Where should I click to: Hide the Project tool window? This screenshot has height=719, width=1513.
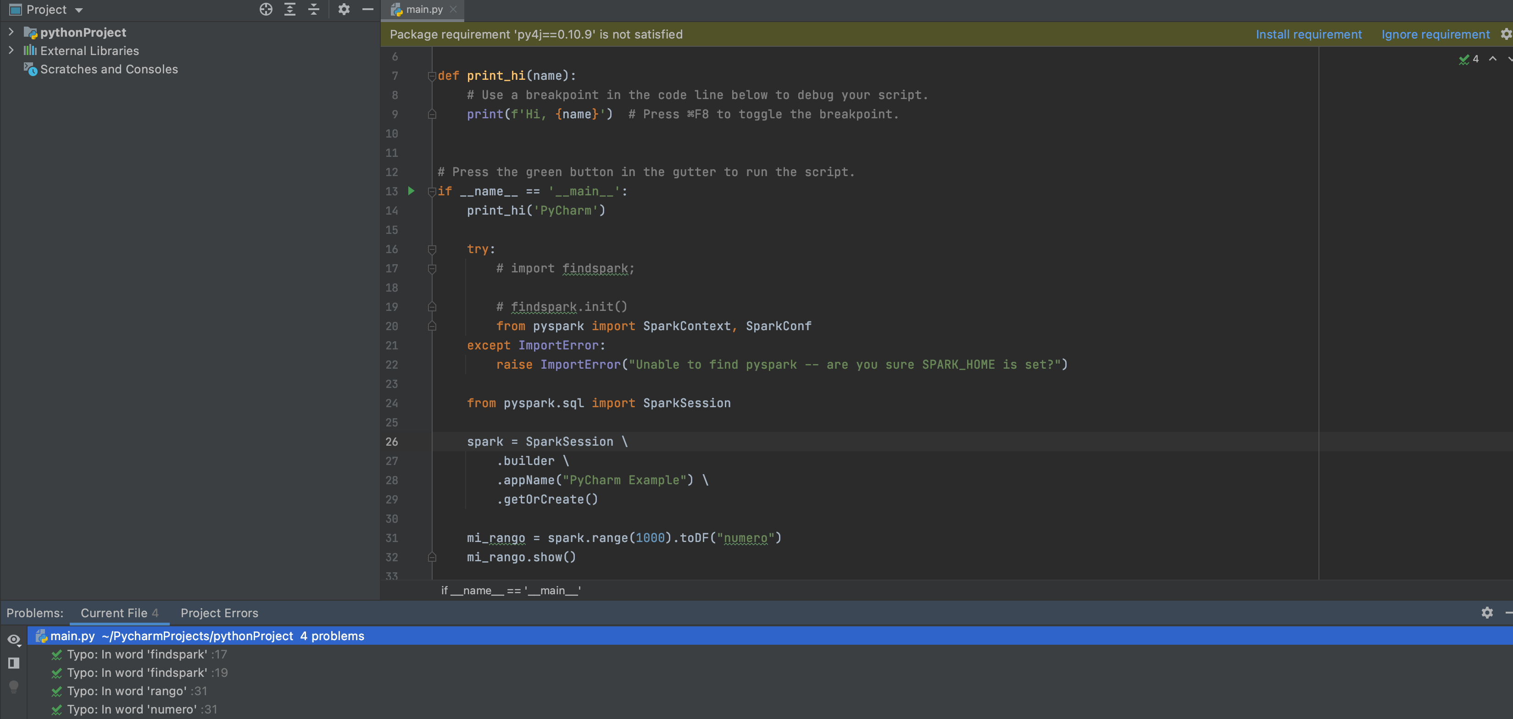coord(367,9)
